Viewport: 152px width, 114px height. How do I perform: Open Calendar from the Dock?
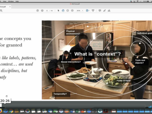coord(22,111)
